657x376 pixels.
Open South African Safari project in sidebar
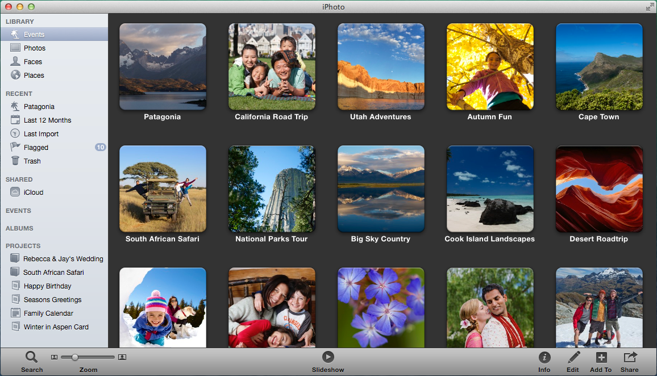click(54, 272)
